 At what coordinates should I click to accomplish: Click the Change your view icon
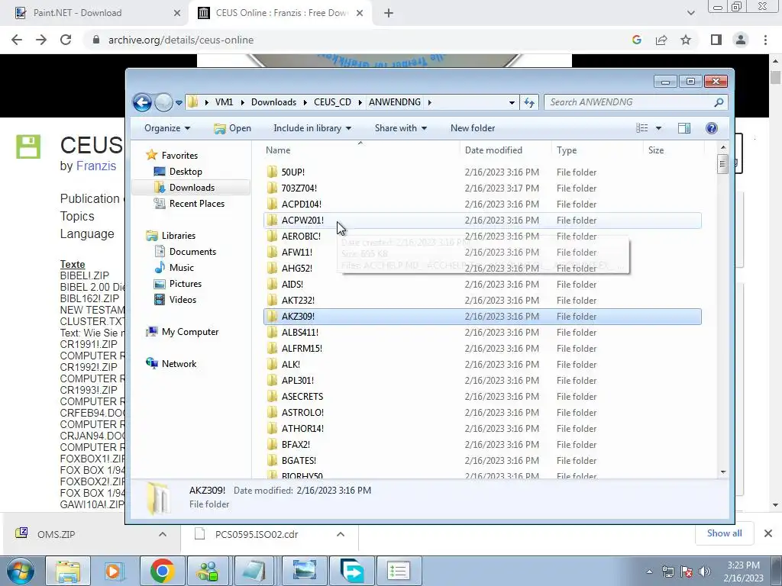(641, 128)
